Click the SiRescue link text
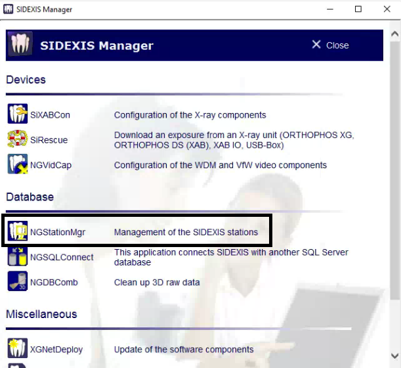 pos(49,140)
